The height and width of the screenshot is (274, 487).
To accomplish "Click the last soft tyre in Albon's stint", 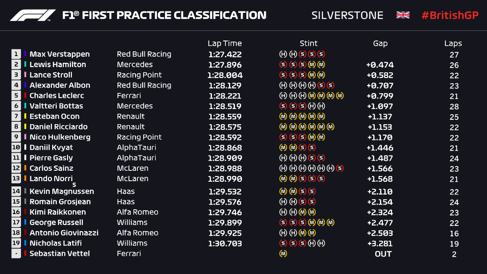I will click(331, 86).
